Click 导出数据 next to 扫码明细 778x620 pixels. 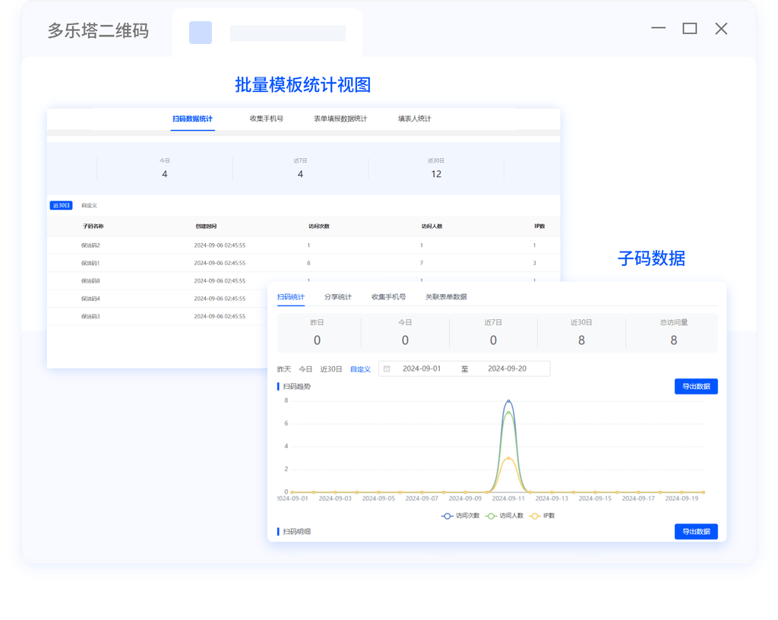(696, 531)
